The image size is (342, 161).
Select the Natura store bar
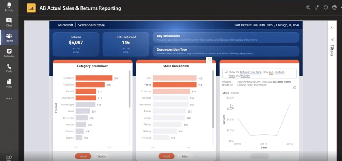pos(165,131)
